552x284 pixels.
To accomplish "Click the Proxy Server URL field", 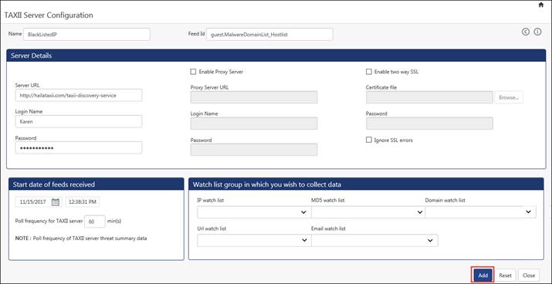I will click(x=254, y=97).
